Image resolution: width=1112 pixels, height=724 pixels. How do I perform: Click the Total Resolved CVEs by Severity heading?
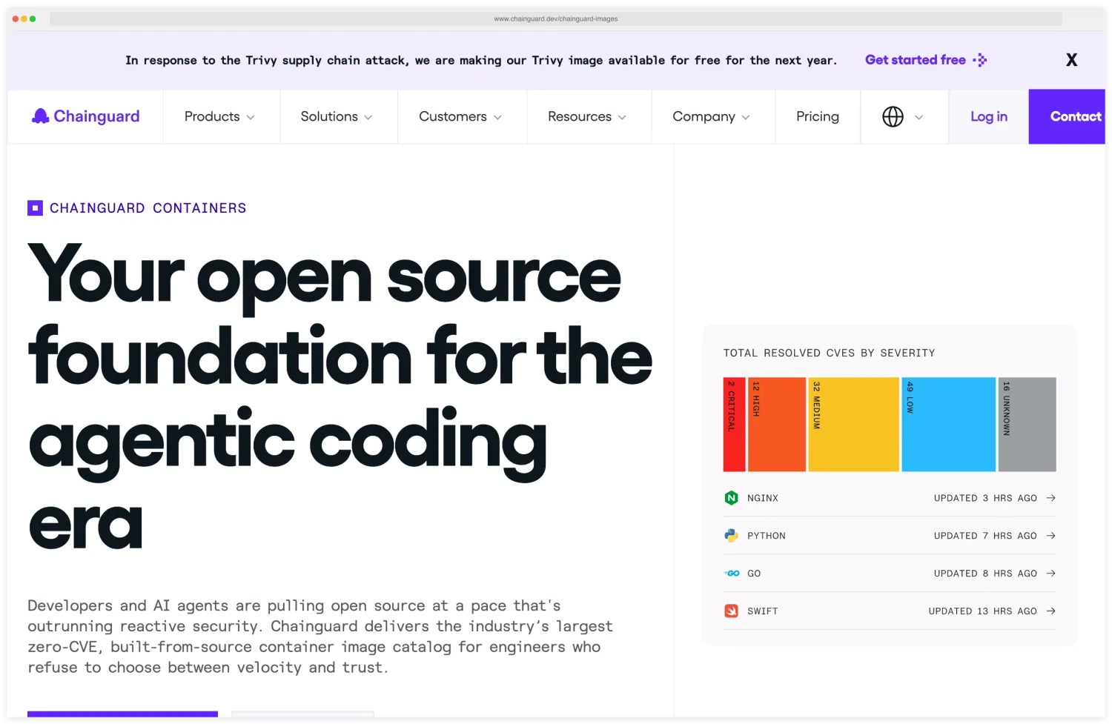830,353
